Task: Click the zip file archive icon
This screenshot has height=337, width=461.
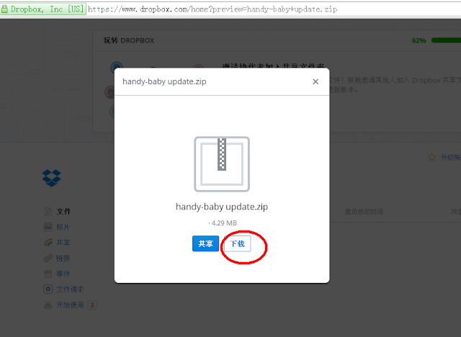Action: click(222, 164)
